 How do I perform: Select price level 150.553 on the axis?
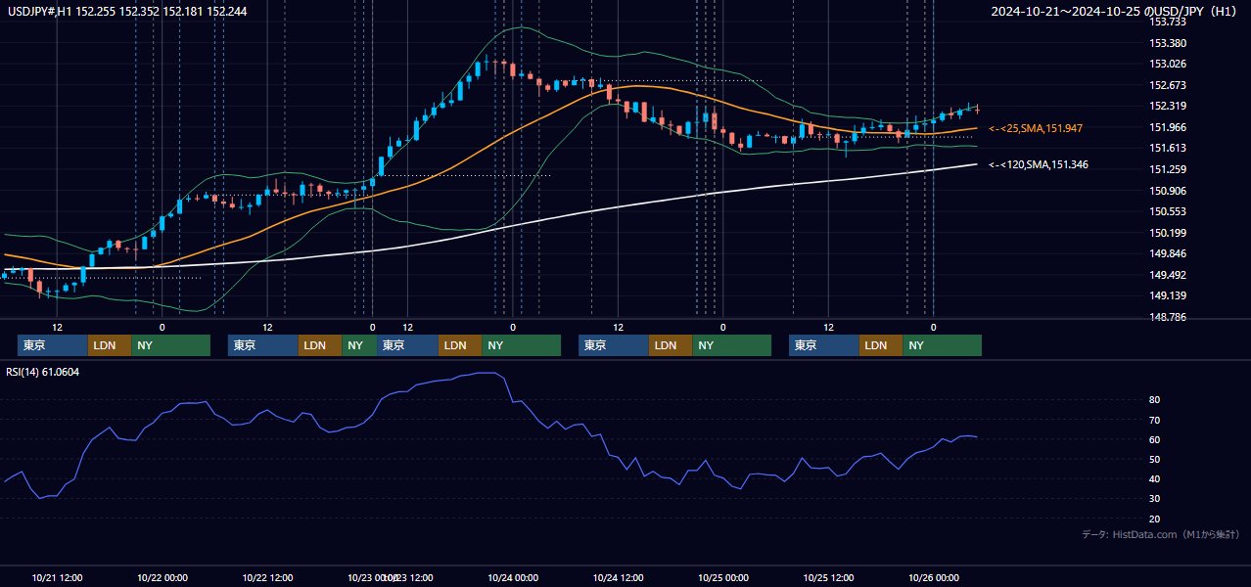1168,211
